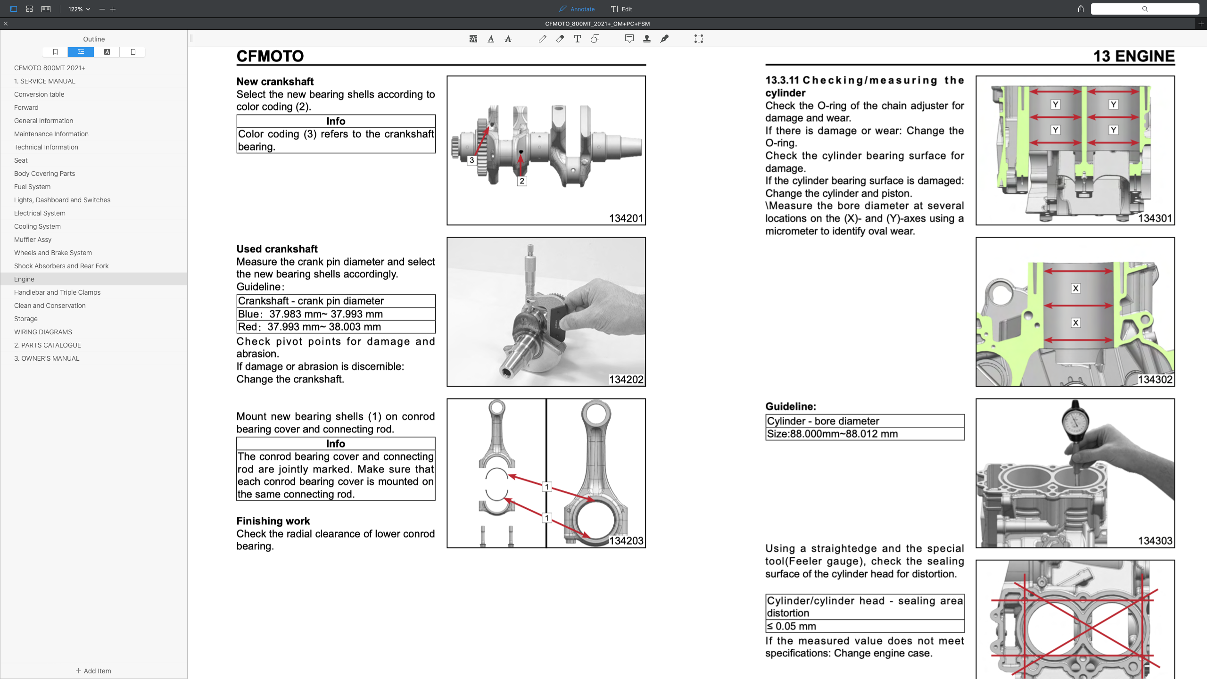Open the Shapes tool
Viewport: 1207px width, 679px height.
point(595,39)
